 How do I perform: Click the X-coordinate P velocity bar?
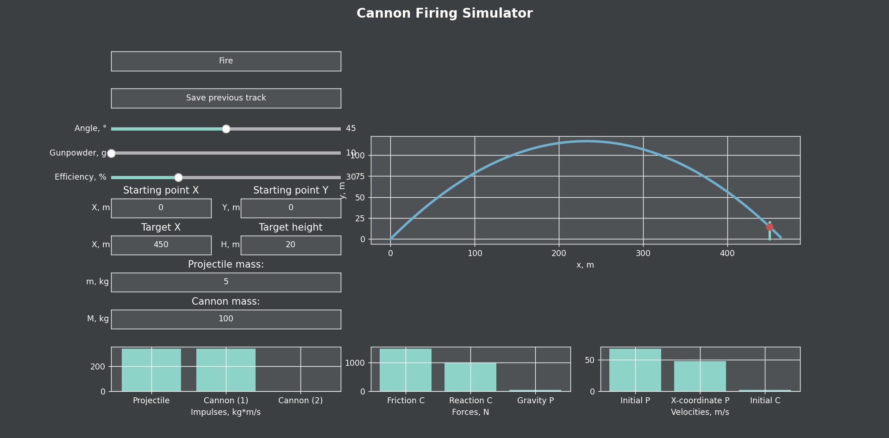[x=700, y=376]
